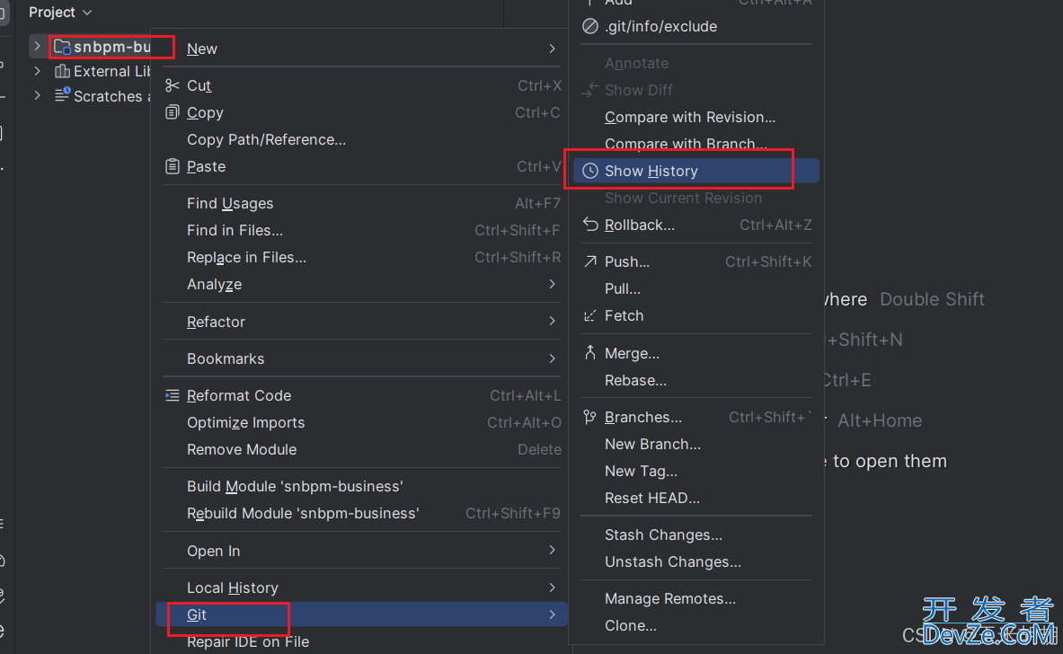Select Find in Files menu option
The width and height of the screenshot is (1063, 654).
pos(235,230)
